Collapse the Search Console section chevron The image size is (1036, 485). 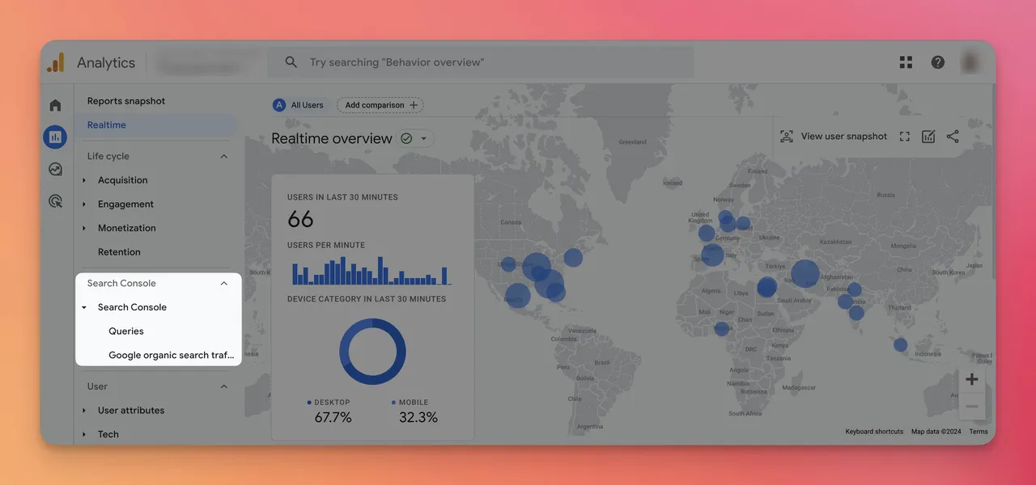click(x=224, y=284)
